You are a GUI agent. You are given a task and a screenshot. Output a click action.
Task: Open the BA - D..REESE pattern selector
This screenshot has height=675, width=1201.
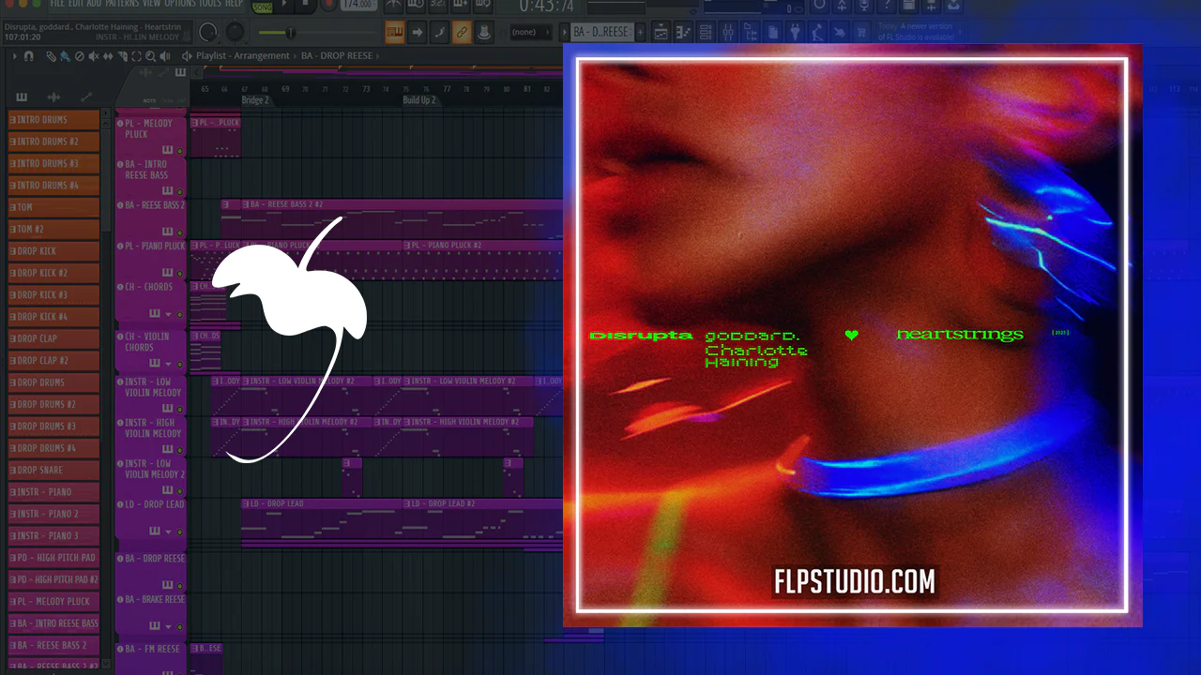tap(601, 33)
